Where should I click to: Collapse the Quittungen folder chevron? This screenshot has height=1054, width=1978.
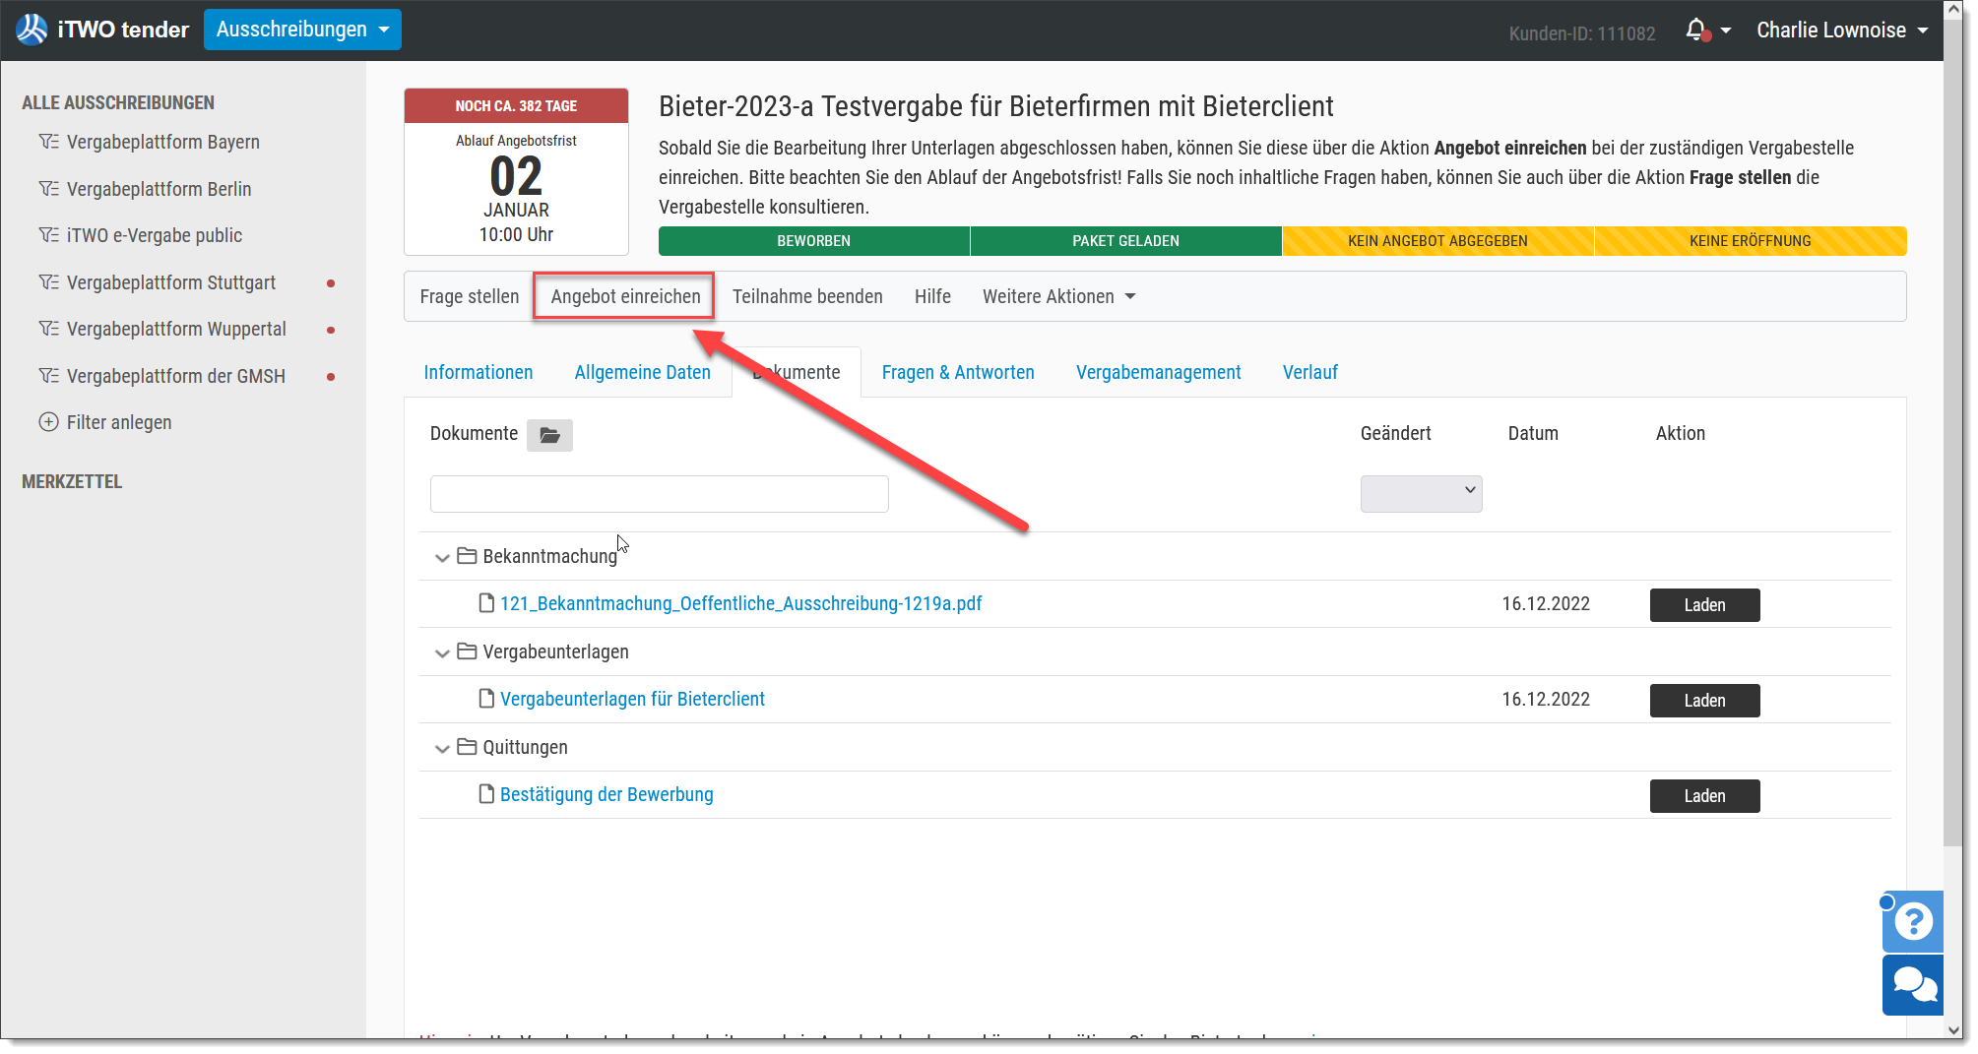point(442,748)
